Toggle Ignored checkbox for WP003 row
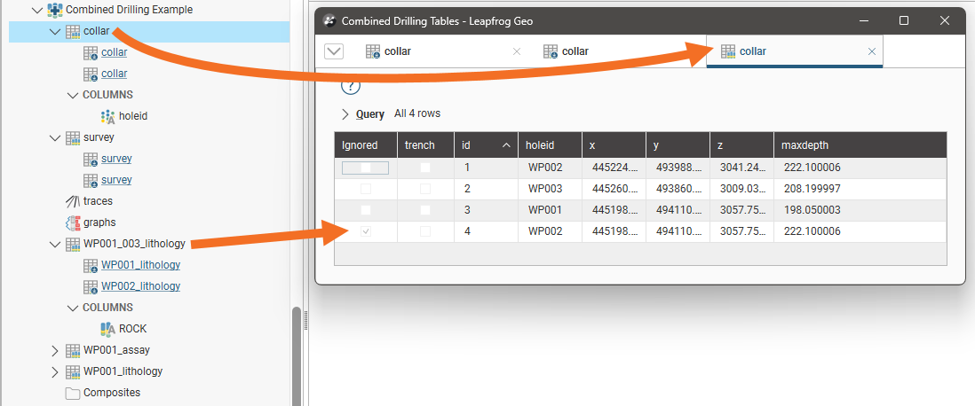The height and width of the screenshot is (406, 975). (366, 189)
